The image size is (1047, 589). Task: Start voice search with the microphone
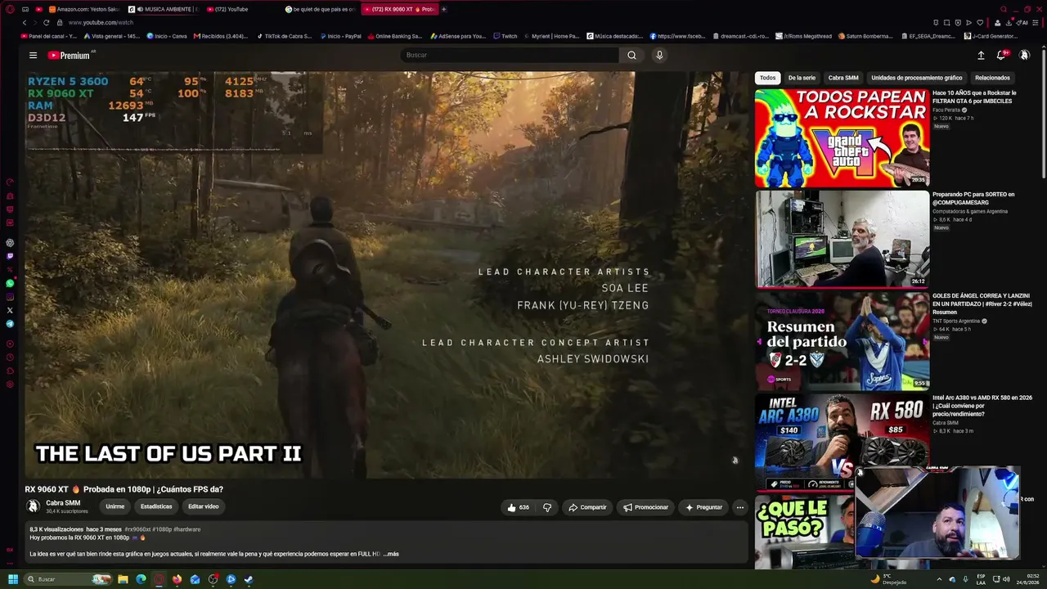659,55
